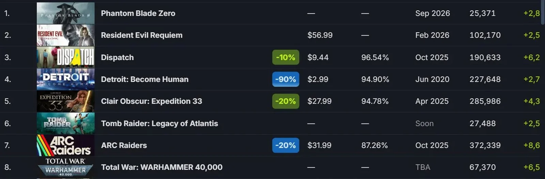
Task: Open the Dispatch title link
Action: click(x=117, y=57)
